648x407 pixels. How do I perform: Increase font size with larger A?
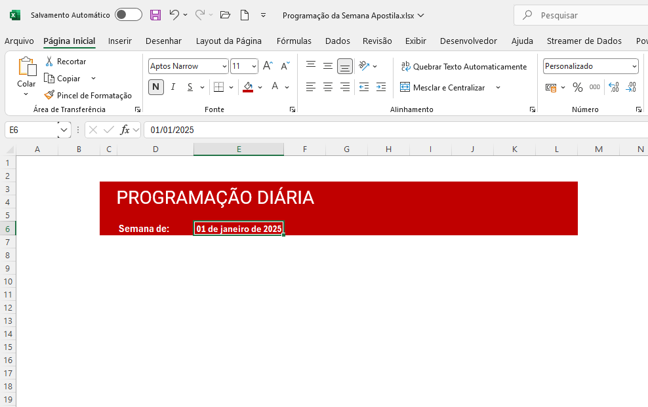coord(268,66)
